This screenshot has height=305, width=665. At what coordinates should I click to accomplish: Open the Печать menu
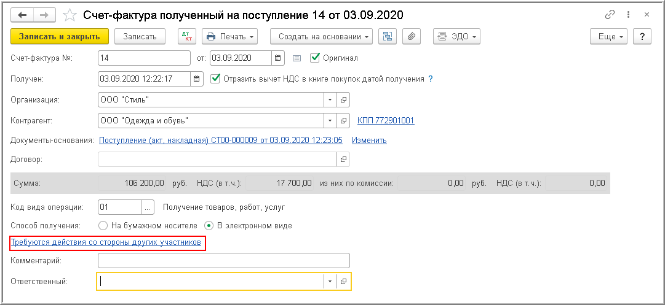[x=229, y=36]
